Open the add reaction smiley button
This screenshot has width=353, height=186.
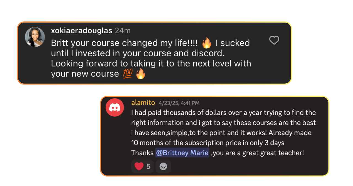(x=163, y=166)
